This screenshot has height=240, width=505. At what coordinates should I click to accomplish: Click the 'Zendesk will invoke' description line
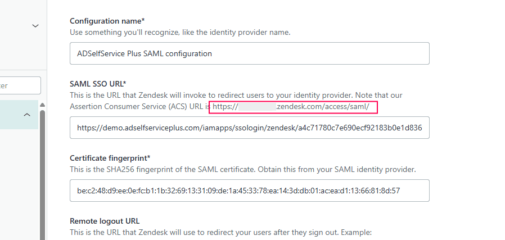(x=236, y=95)
